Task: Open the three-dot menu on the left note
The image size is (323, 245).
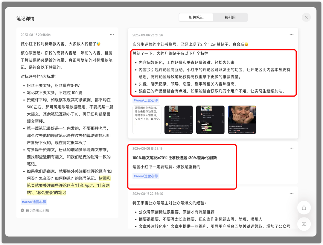Action: [112, 34]
